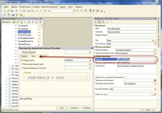Open the dd/MM/yy date format dropdown
This screenshot has width=162, height=113.
click(90, 60)
